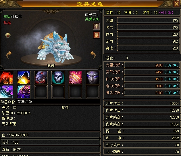Rotate the pet model with the right arrow

pos(93,55)
